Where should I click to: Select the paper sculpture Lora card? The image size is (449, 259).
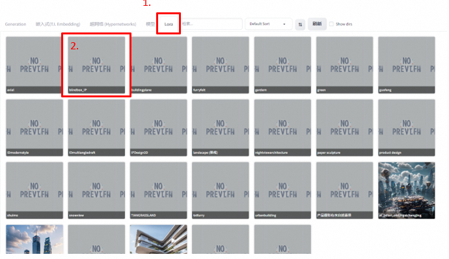[x=344, y=128]
